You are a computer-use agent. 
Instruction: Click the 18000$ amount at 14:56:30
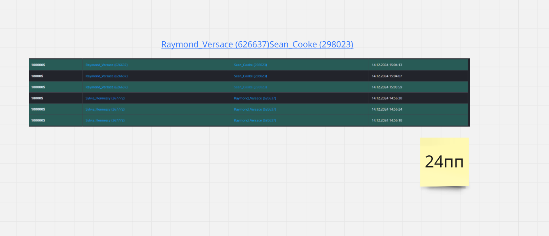pos(37,98)
